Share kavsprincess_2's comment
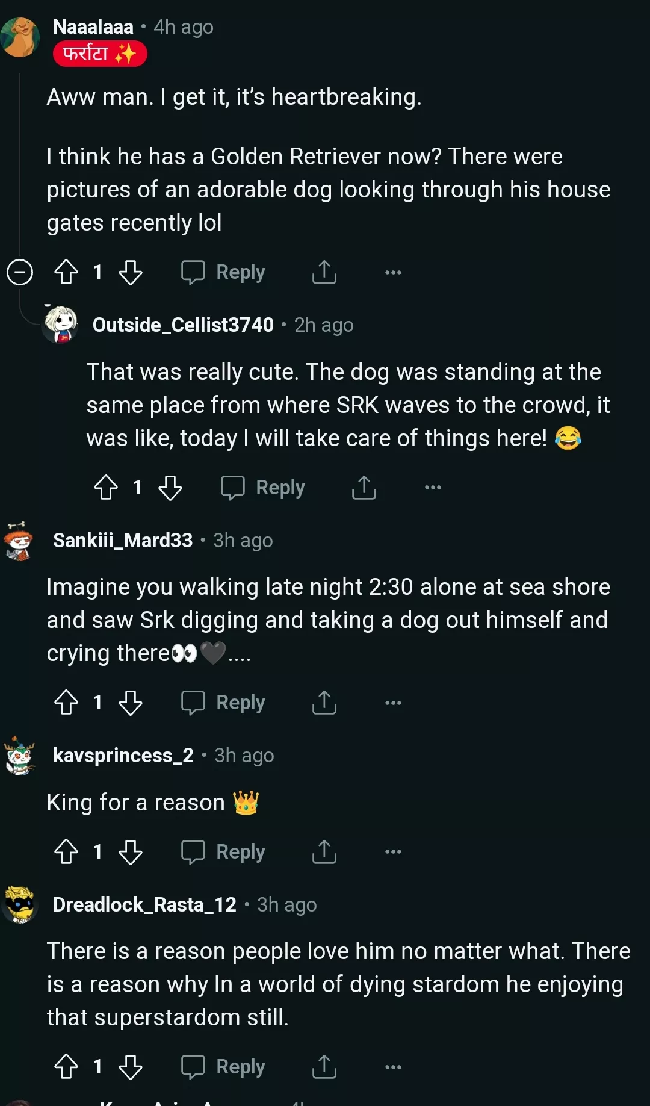 (324, 852)
